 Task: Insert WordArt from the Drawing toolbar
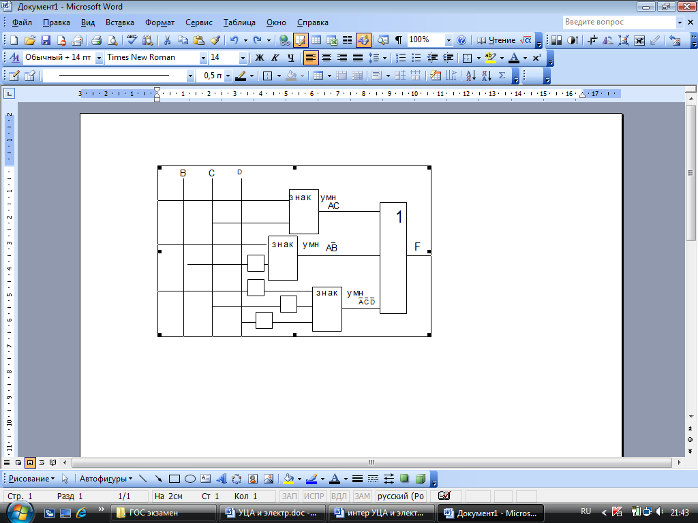coord(222,479)
